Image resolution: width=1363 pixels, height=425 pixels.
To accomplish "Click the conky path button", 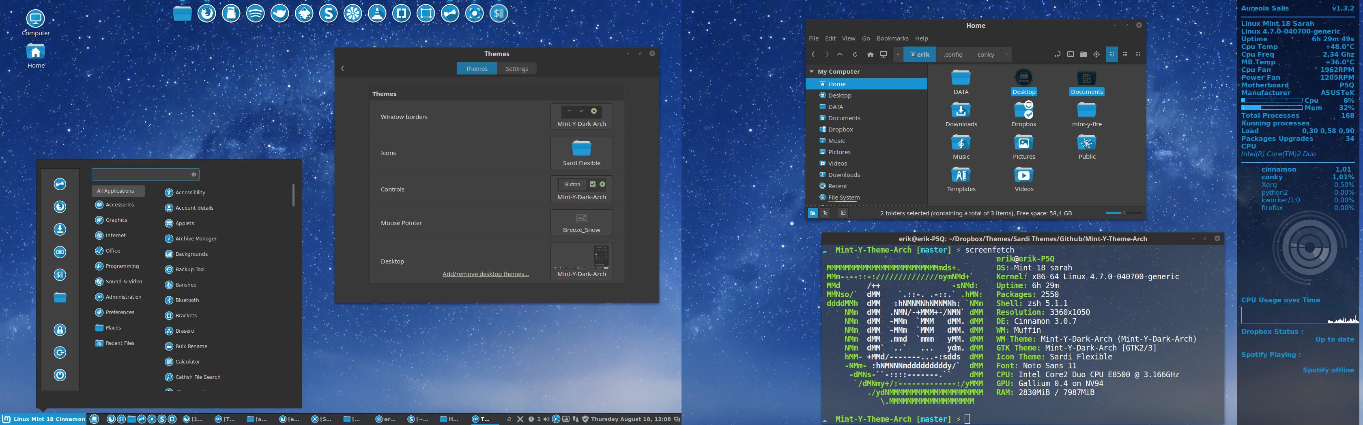I will click(x=985, y=54).
